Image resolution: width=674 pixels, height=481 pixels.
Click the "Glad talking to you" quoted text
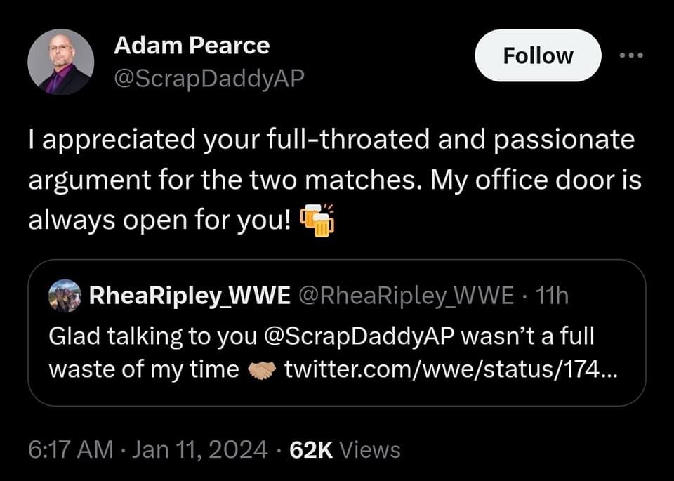pos(153,336)
